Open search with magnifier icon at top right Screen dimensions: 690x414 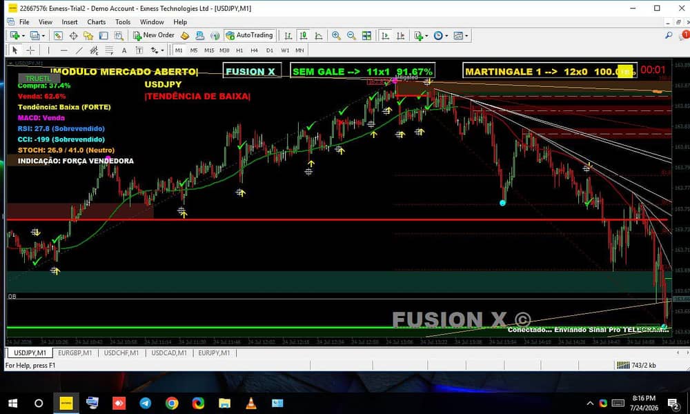coord(669,35)
